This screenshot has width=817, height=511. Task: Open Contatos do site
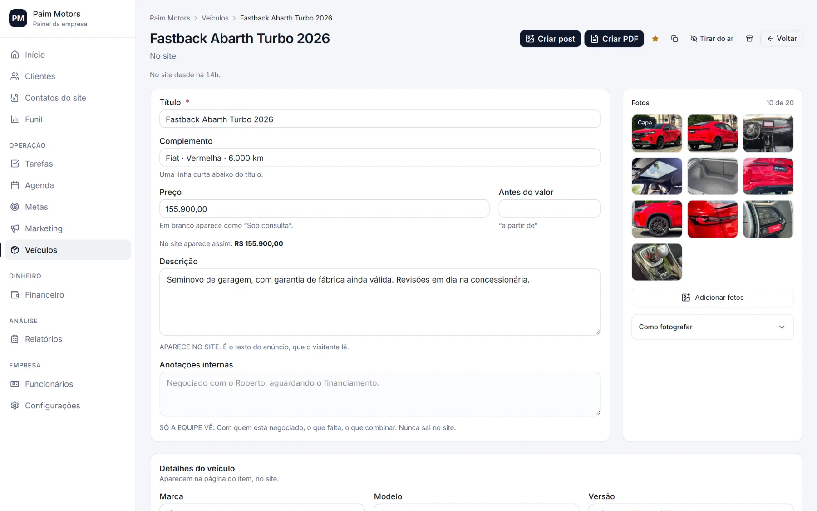[68, 98]
